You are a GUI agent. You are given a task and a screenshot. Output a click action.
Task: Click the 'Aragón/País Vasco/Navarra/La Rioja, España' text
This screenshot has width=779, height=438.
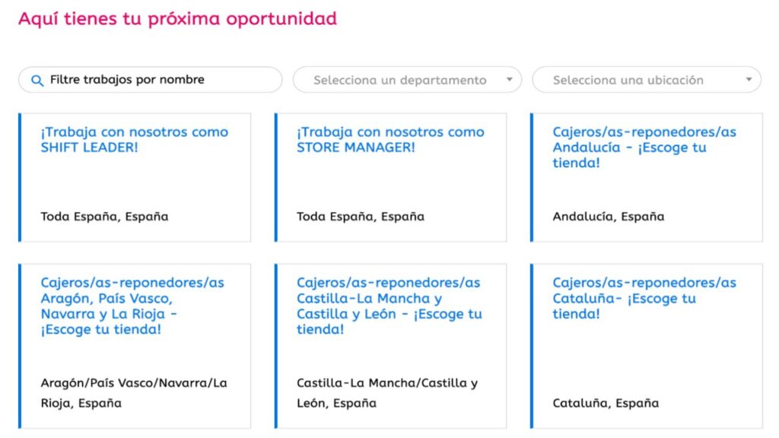(x=133, y=392)
